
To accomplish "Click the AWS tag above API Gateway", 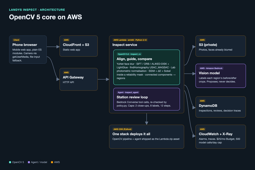I will click(66, 72).
